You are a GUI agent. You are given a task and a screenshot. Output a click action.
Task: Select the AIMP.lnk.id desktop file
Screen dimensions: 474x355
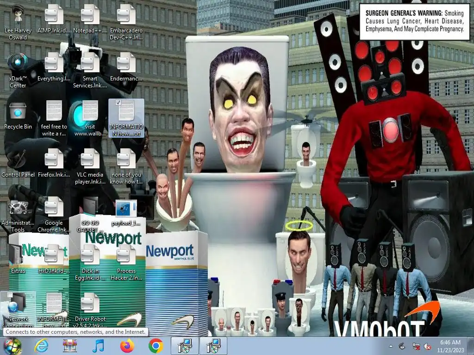pos(54,19)
